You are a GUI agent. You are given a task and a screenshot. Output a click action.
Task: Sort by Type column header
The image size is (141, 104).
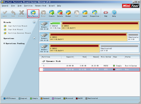coord(119,57)
